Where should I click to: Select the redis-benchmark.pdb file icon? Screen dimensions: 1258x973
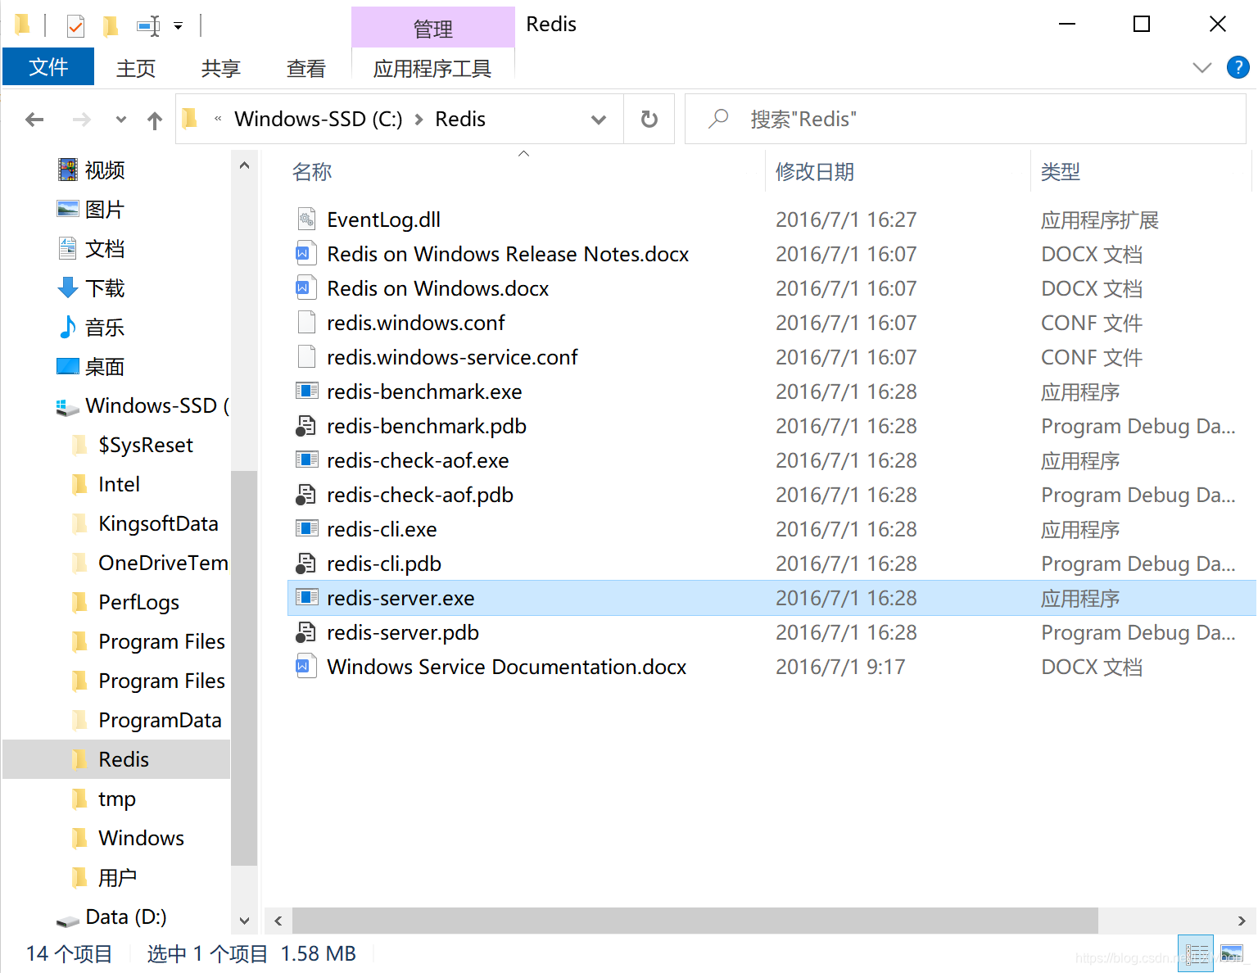306,426
